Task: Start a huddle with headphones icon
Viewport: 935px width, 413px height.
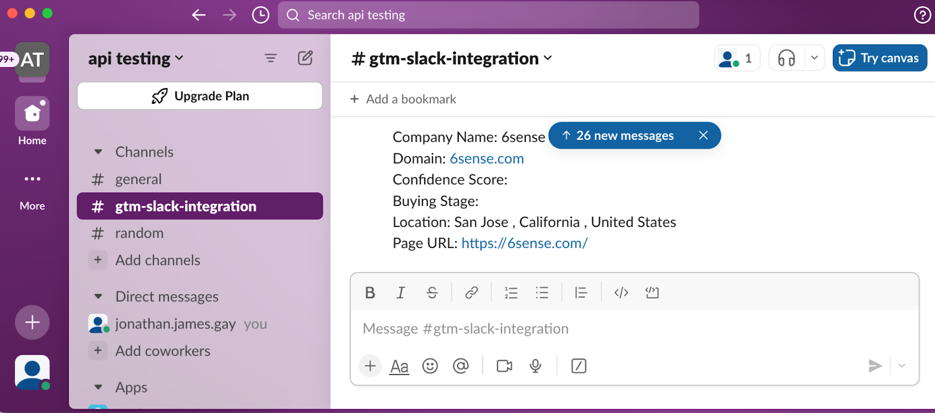Action: [787, 58]
